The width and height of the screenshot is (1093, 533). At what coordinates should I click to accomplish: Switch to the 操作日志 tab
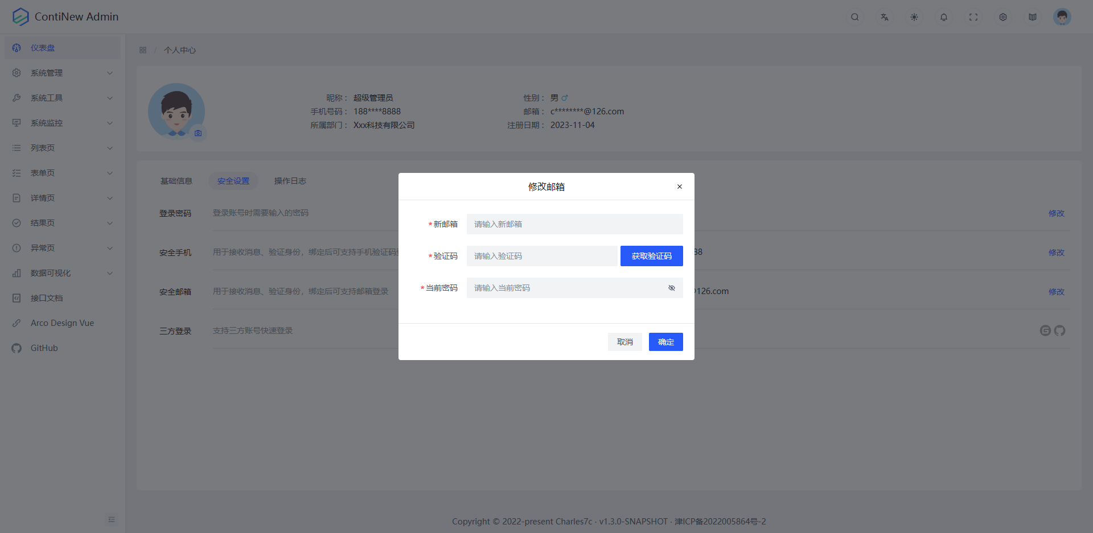(x=290, y=181)
